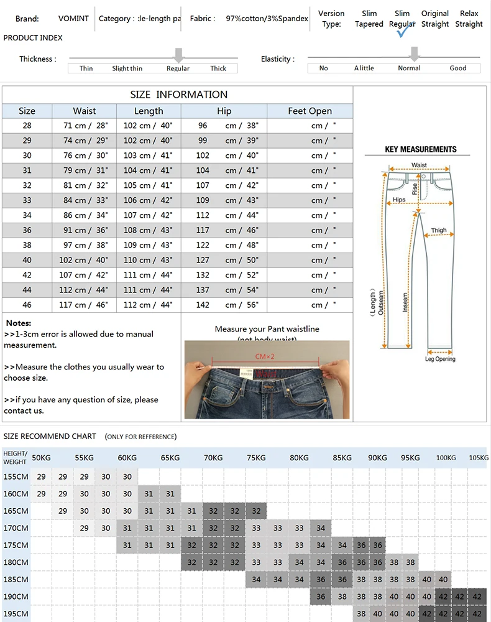Viewport: 491px width, 622px height.
Task: Click the waist cell '112 cm / 44"'
Action: (x=84, y=290)
